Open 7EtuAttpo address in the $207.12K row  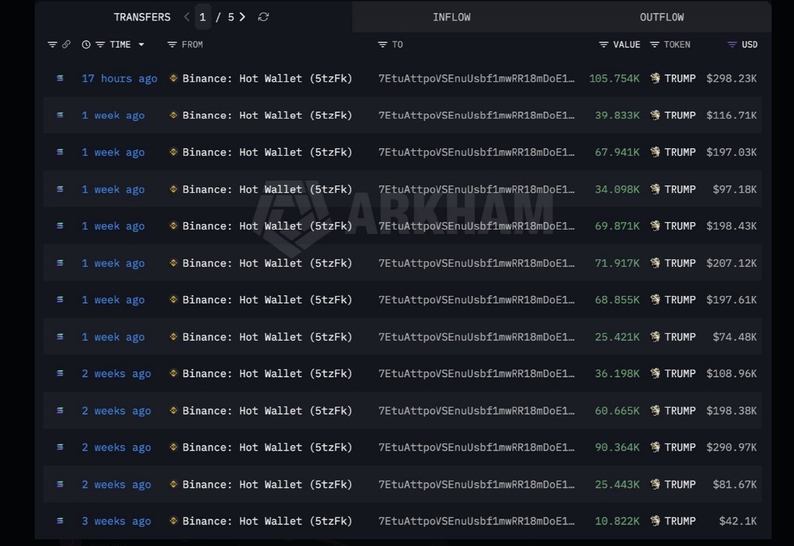(476, 263)
